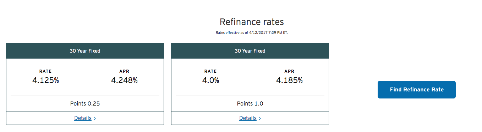Click the 4.185% APR value
Image resolution: width=482 pixels, height=132 pixels.
[x=289, y=80]
